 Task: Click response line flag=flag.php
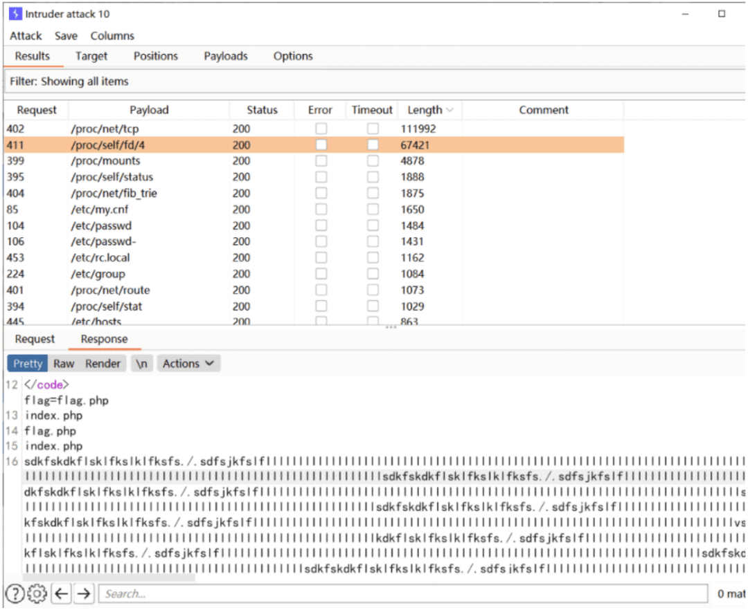point(66,400)
